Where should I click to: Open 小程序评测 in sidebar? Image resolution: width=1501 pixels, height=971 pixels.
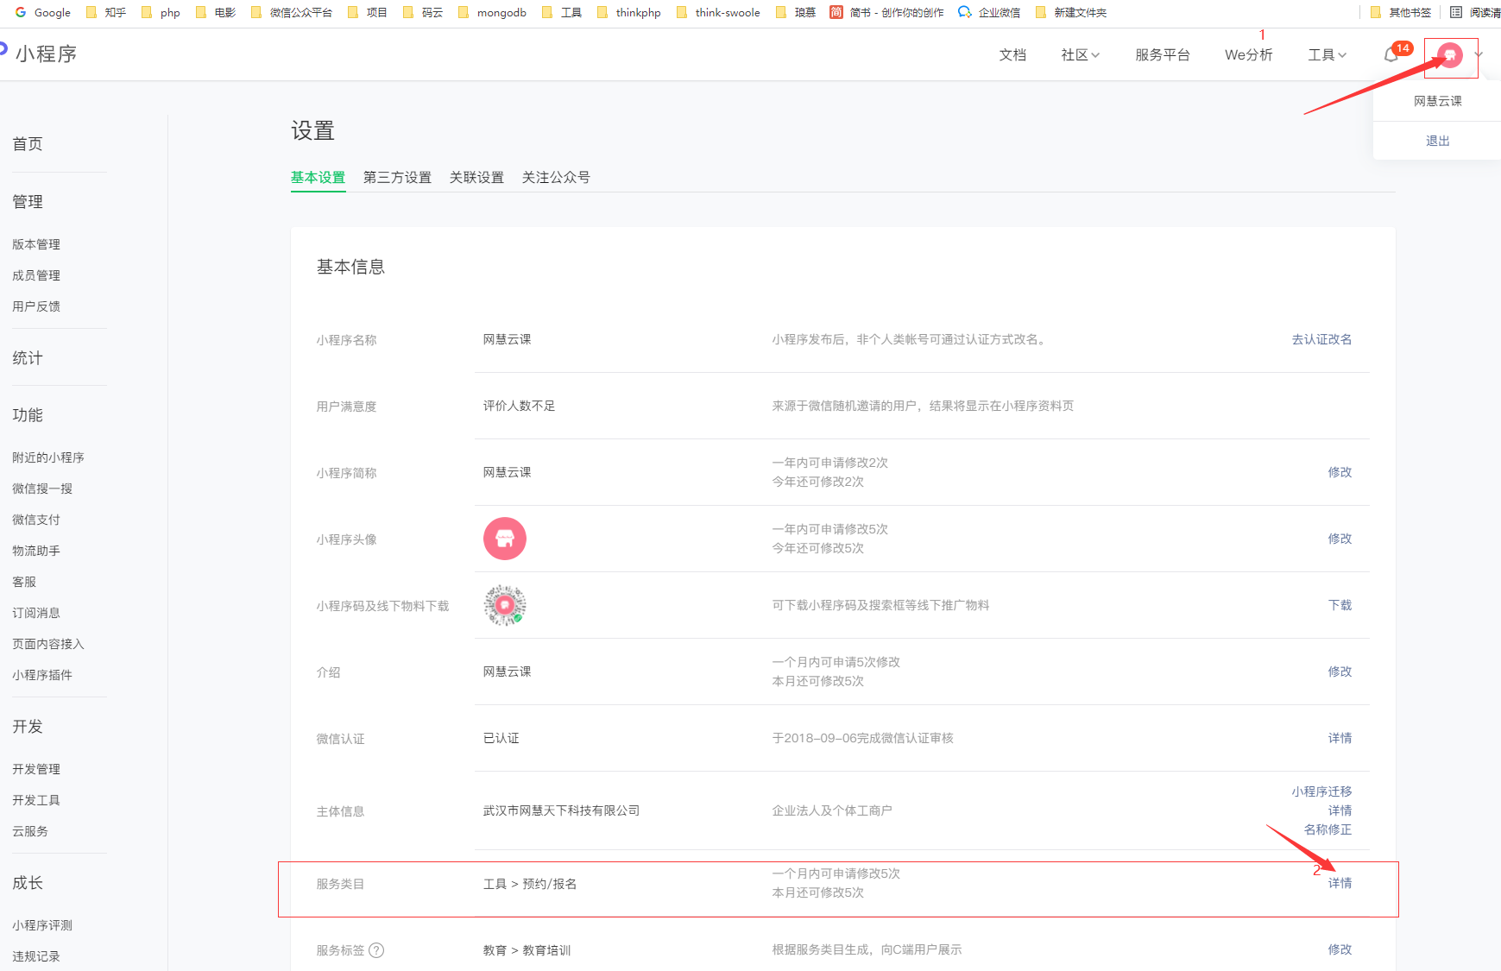click(x=42, y=925)
